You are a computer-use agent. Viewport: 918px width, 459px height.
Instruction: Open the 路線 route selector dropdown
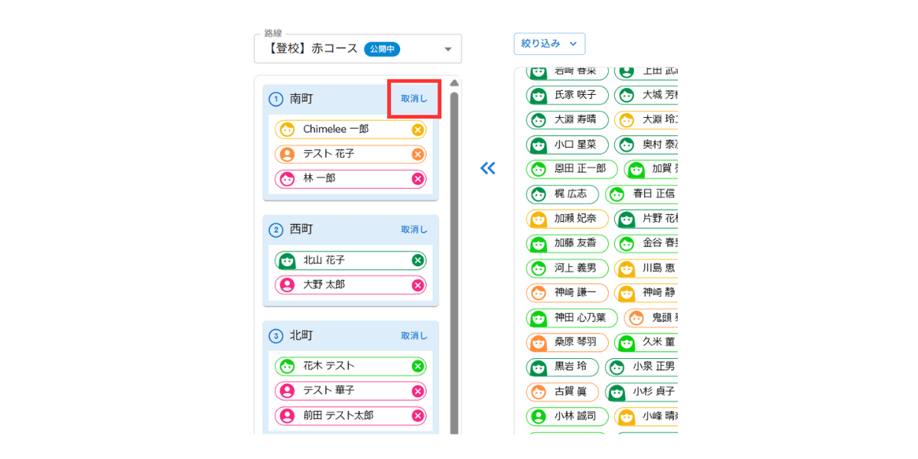click(x=448, y=48)
